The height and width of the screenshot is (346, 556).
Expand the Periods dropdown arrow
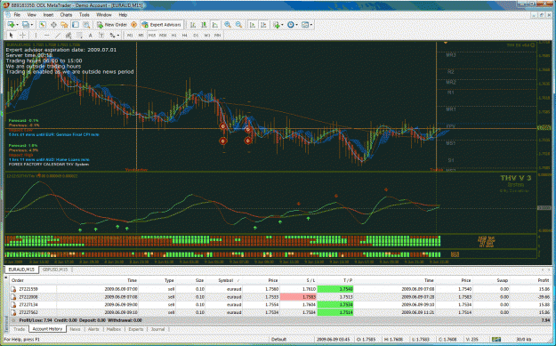pos(297,25)
